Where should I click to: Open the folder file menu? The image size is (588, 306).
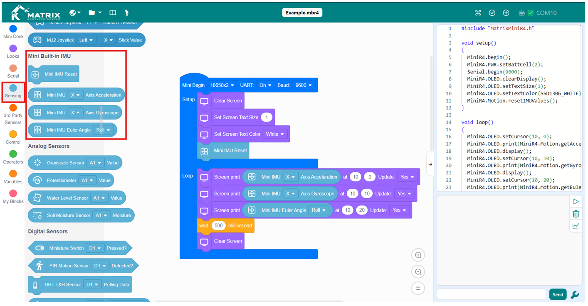[x=95, y=13]
